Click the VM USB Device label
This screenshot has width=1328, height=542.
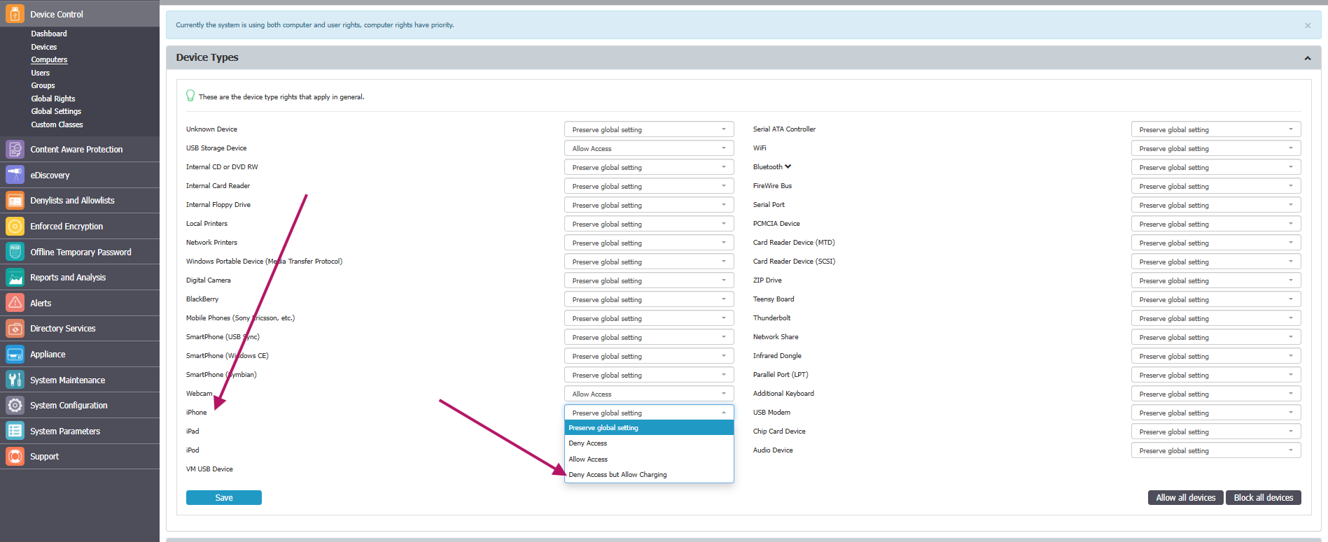point(209,469)
